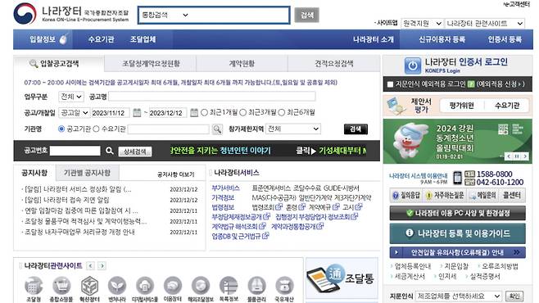Pause the Olympic banner slideshow
The height and width of the screenshot is (303, 539).
517,156
